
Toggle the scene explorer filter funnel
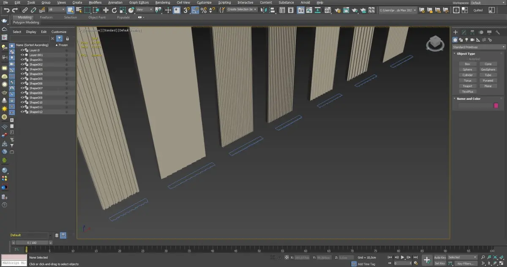[60, 38]
